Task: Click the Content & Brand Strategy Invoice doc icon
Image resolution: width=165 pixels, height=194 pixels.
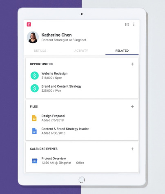Action: click(34, 131)
